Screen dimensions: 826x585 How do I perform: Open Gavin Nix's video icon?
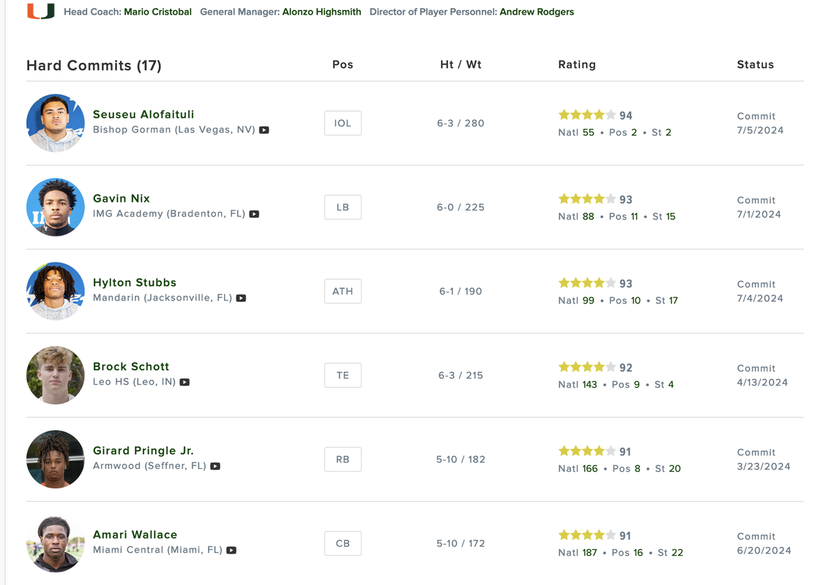click(254, 214)
